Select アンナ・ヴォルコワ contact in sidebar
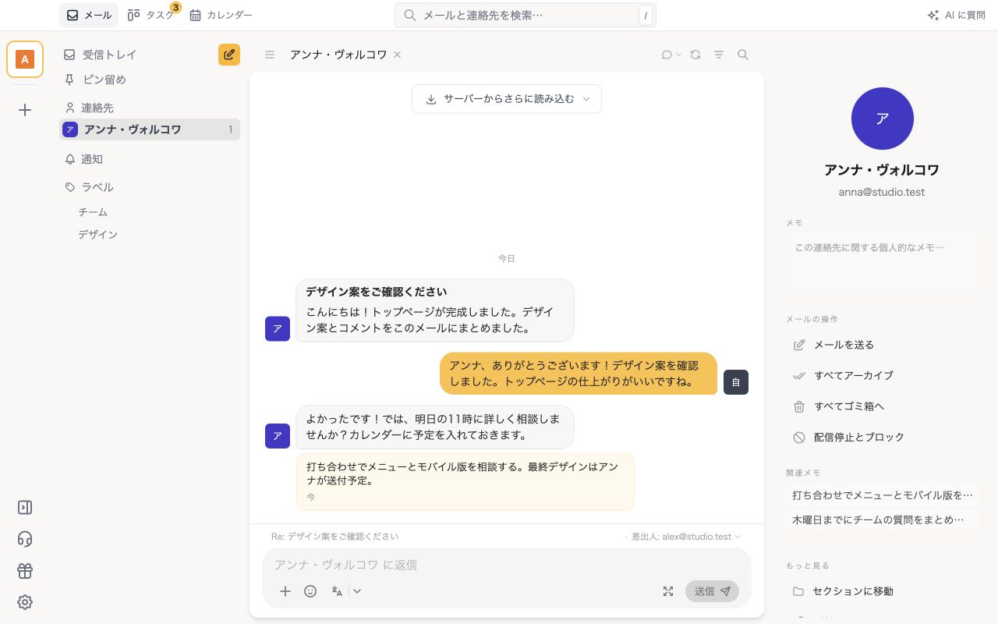Image resolution: width=998 pixels, height=624 pixels. point(150,129)
